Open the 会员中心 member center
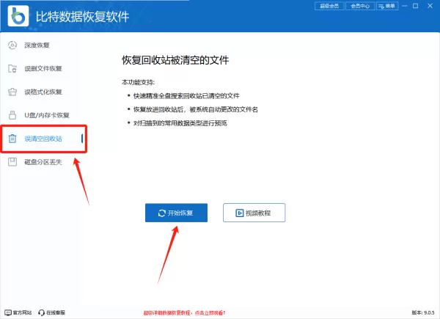The height and width of the screenshot is (319, 440). pyautogui.click(x=360, y=6)
